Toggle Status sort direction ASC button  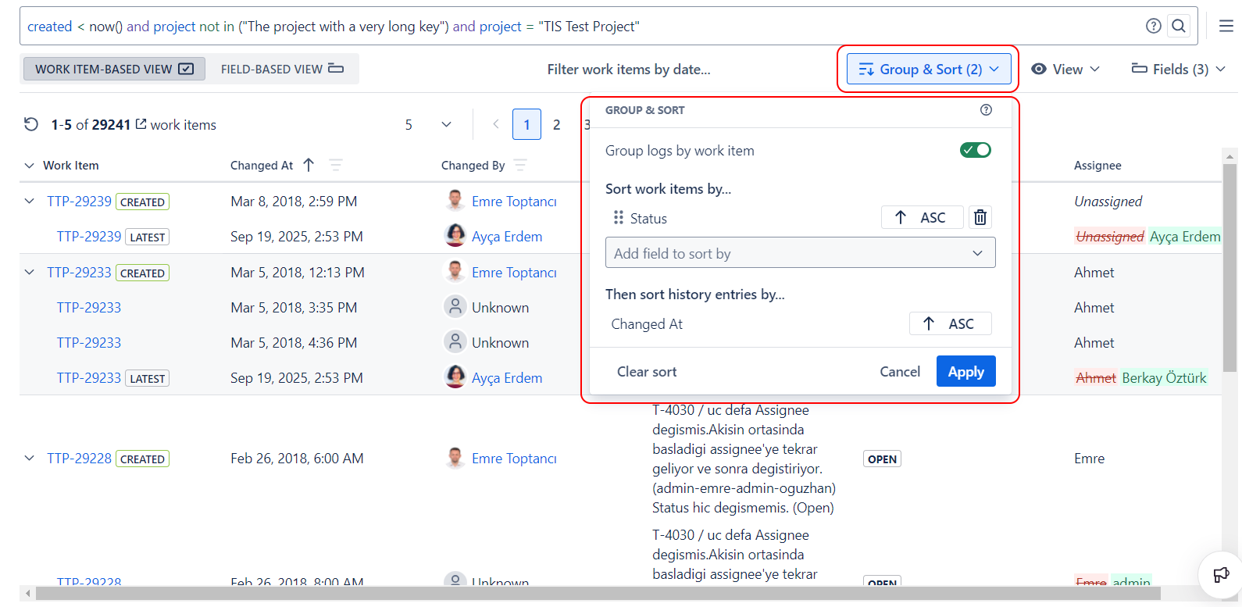click(x=921, y=217)
